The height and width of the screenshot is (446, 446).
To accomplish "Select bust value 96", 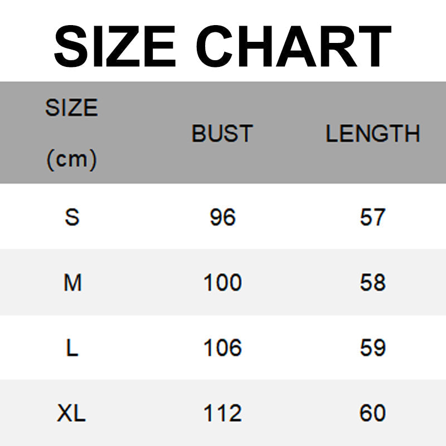I will click(x=222, y=217).
